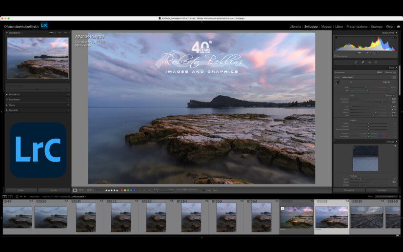
Task: Toggle the shadow clipping indicator on histogram
Action: 336,38
